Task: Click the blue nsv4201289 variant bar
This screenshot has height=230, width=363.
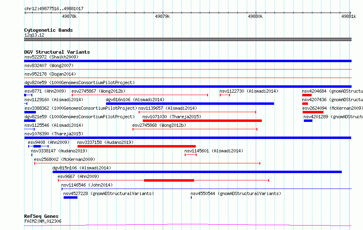Action: tap(308, 121)
